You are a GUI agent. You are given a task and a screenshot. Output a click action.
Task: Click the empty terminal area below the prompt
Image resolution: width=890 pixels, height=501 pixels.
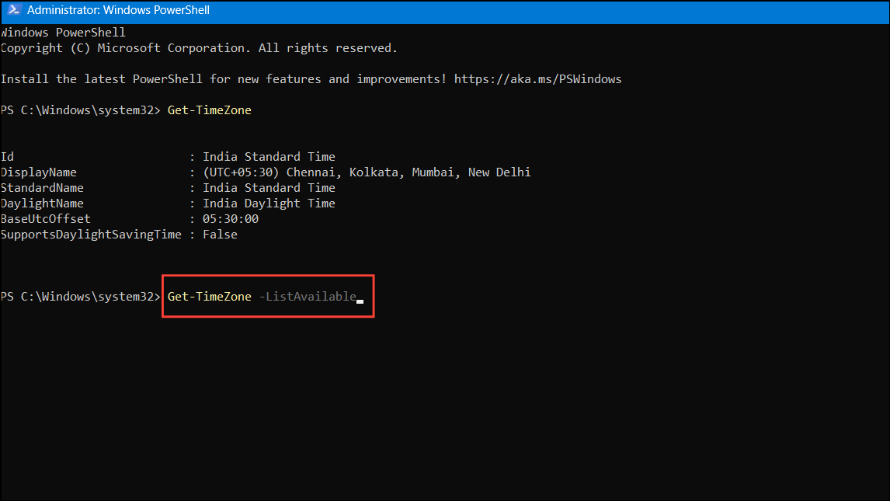coord(445,404)
